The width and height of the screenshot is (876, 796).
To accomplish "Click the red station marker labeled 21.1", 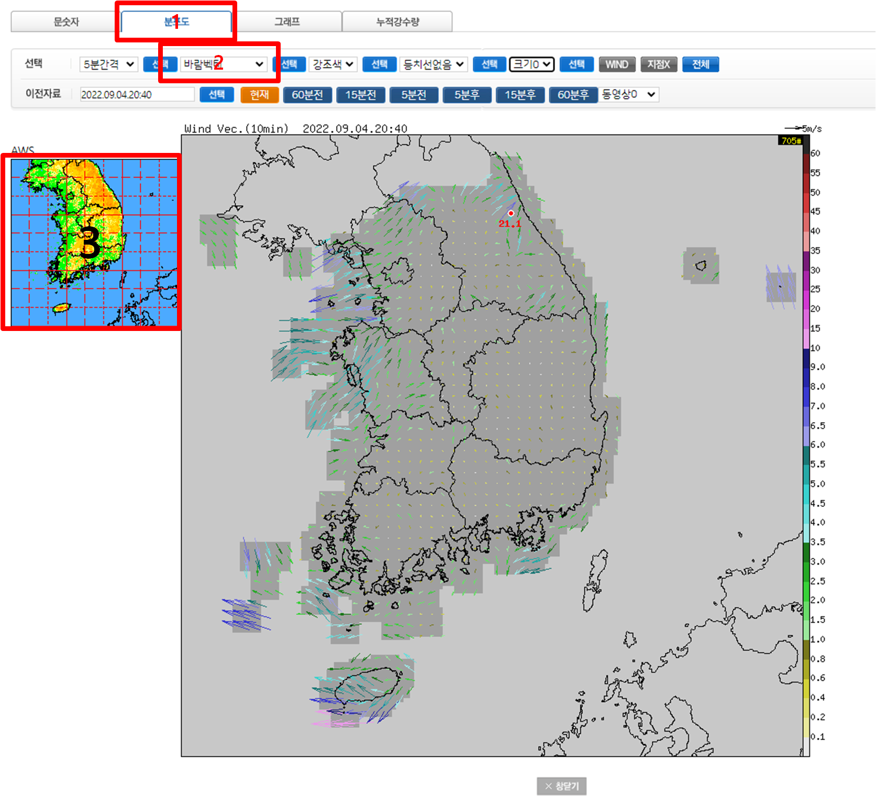I will tap(511, 213).
